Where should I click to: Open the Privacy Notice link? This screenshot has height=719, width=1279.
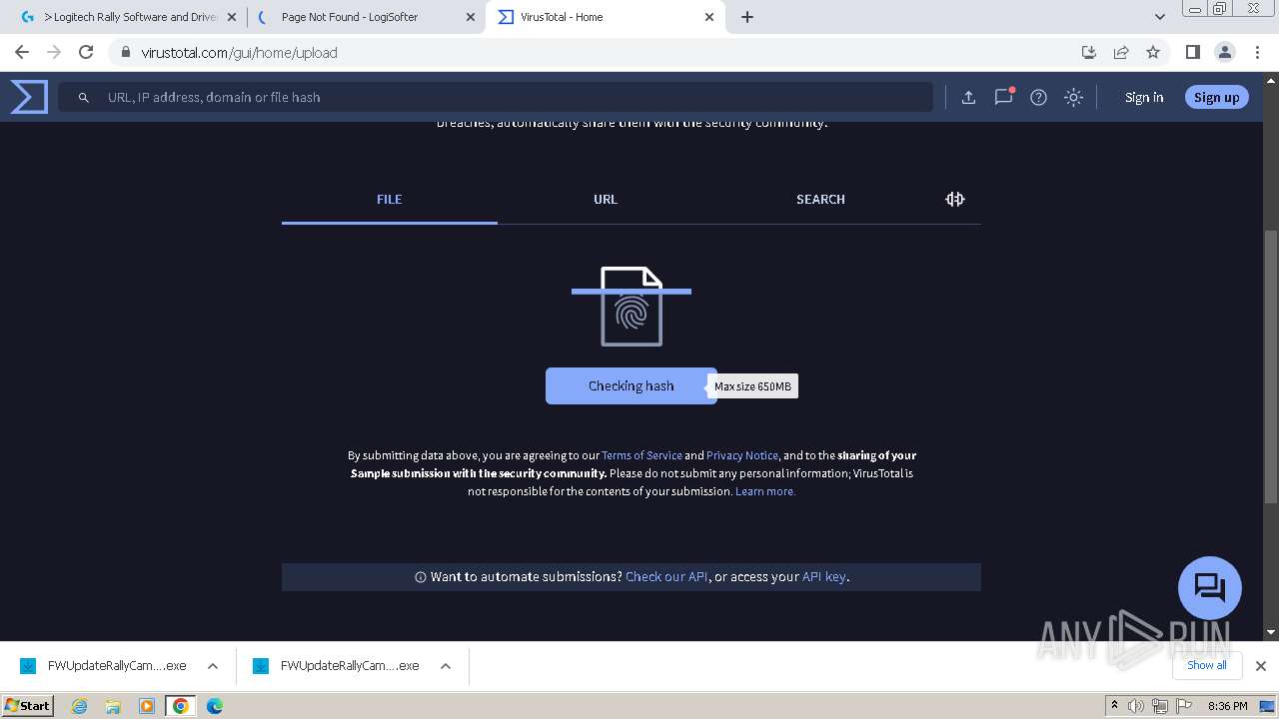click(742, 455)
